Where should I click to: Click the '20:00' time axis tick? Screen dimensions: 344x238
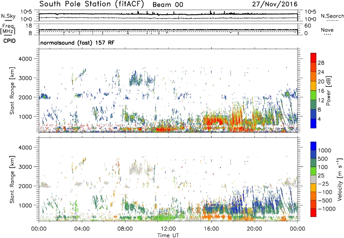coord(254,229)
